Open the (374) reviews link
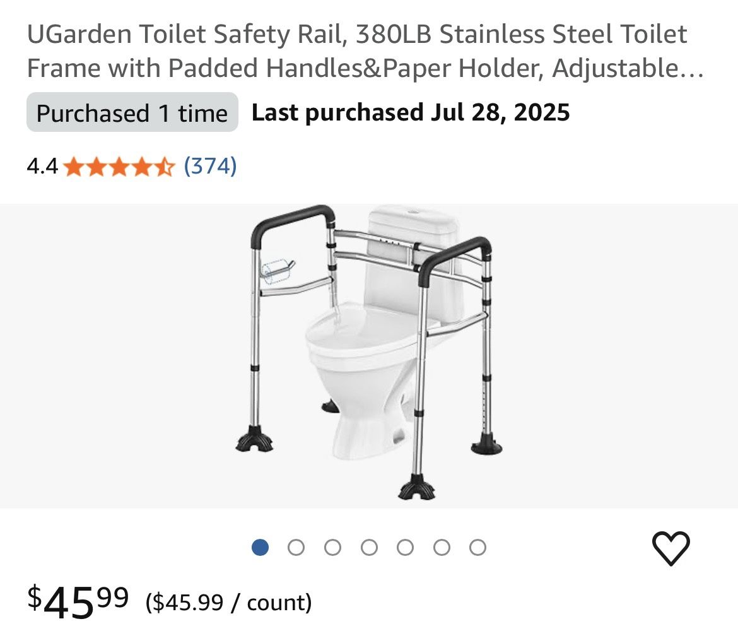 click(x=210, y=166)
